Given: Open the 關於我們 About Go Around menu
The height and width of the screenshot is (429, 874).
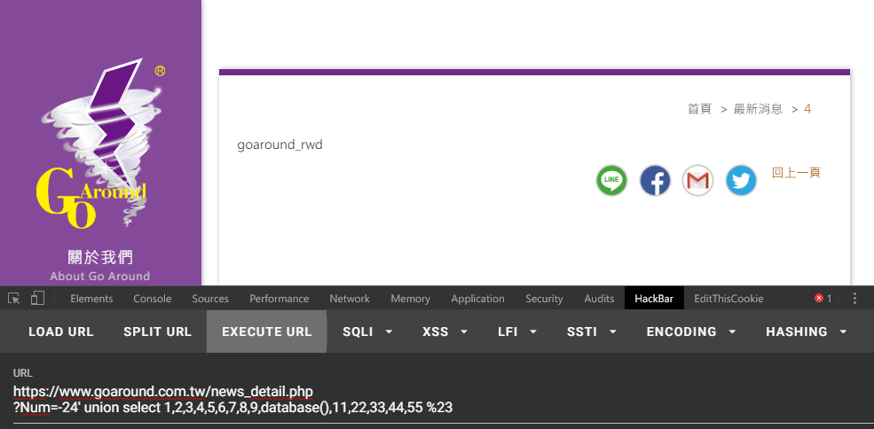Looking at the screenshot, I should coord(100,266).
